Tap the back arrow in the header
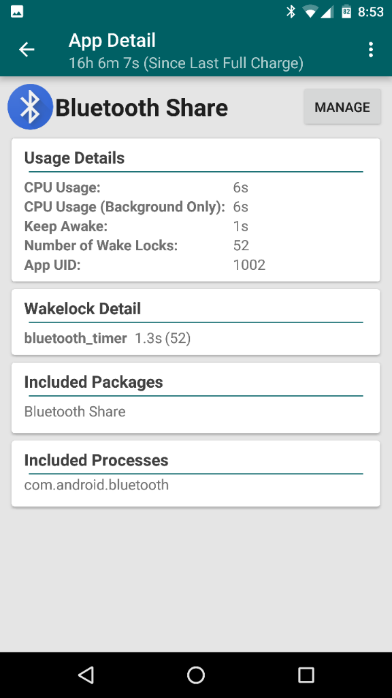 point(27,49)
